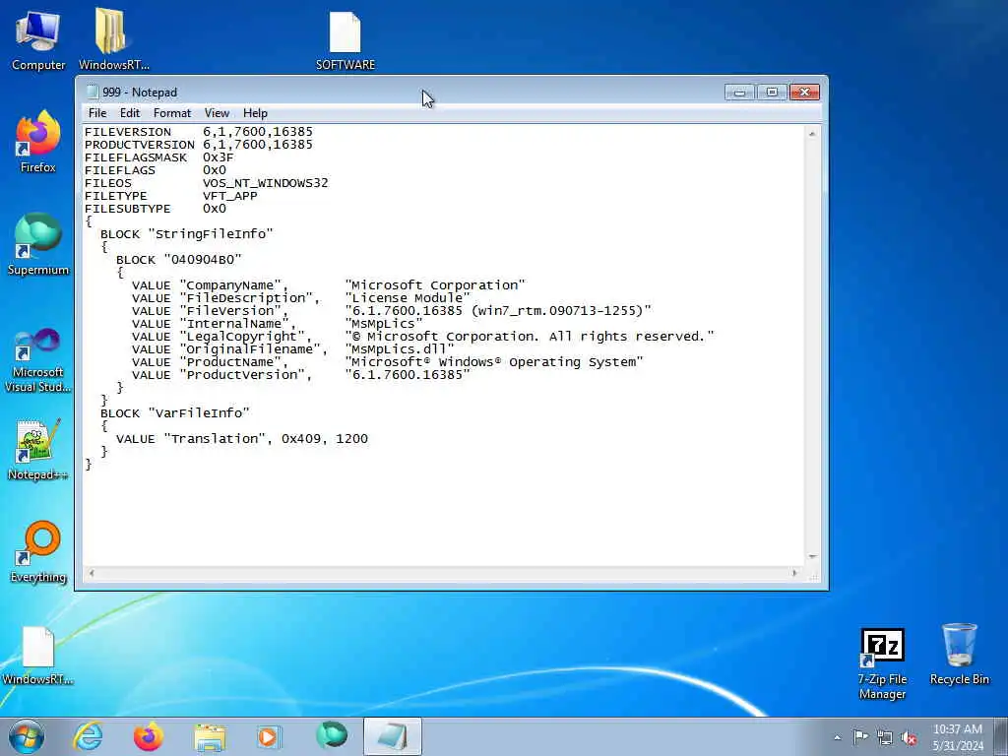The height and width of the screenshot is (756, 1008).
Task: Show hidden tray icons arrow
Action: pos(837,737)
